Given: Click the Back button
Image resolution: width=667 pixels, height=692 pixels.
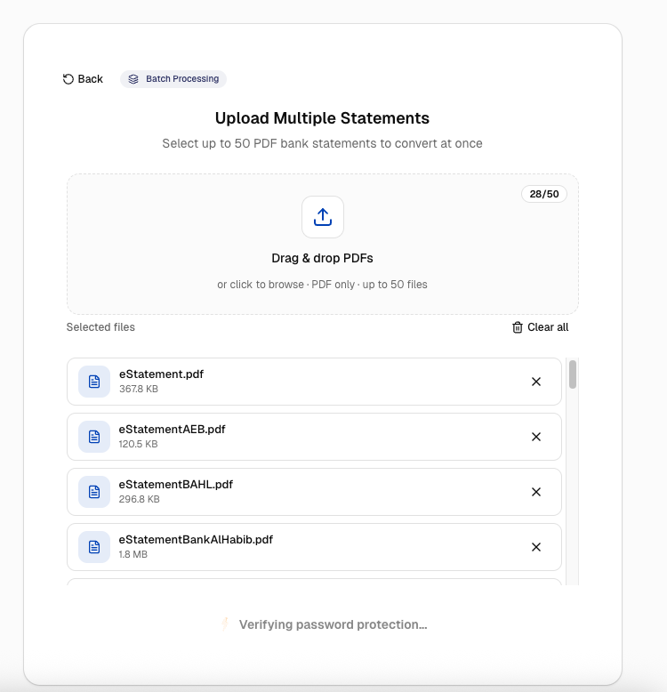Looking at the screenshot, I should (x=83, y=79).
